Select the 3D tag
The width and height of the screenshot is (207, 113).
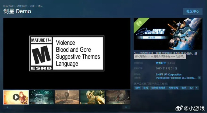191,88
